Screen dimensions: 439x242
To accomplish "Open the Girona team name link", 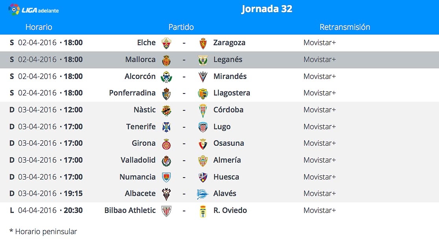I will click(x=143, y=143).
